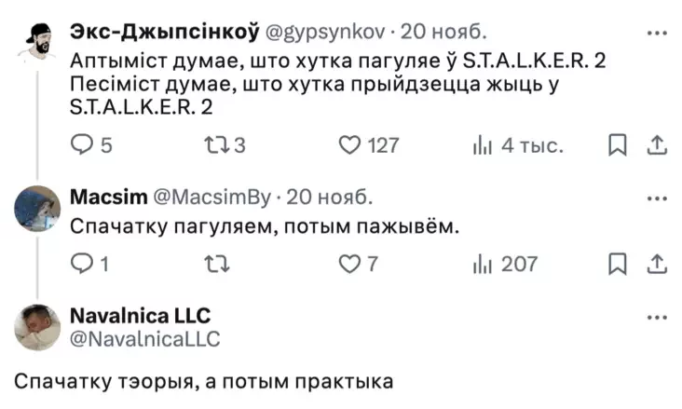Reply to Macsim's comment
Screen dimensions: 682x409
click(81, 265)
